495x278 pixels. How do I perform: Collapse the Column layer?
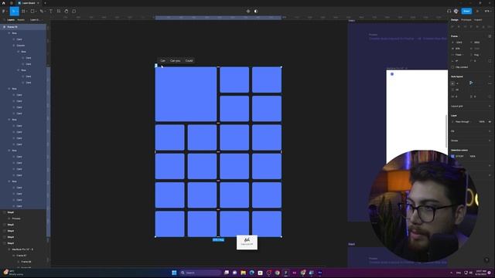14,46
